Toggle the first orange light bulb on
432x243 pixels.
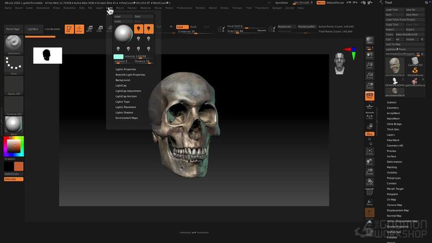pos(138,29)
